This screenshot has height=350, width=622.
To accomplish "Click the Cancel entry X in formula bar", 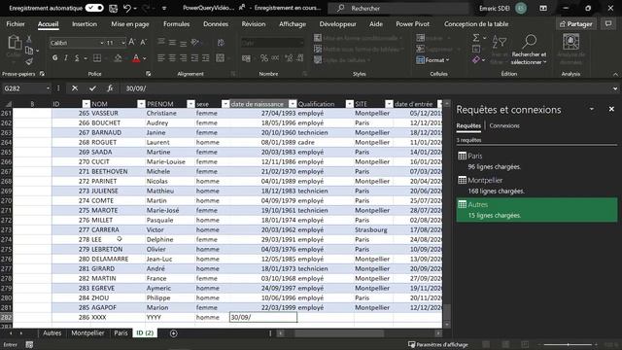I will tap(75, 88).
